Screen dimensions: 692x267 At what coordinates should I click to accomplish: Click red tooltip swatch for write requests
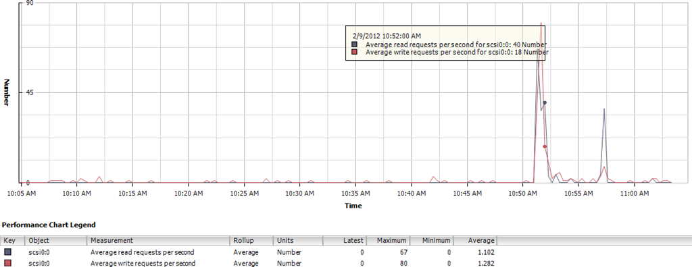354,52
